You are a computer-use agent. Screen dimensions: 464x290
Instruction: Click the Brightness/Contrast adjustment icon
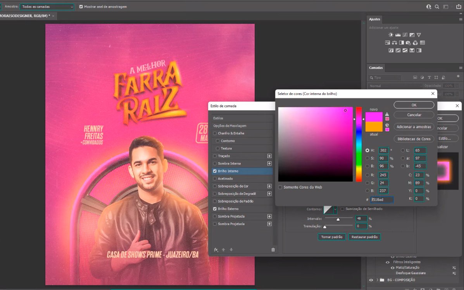point(391,35)
